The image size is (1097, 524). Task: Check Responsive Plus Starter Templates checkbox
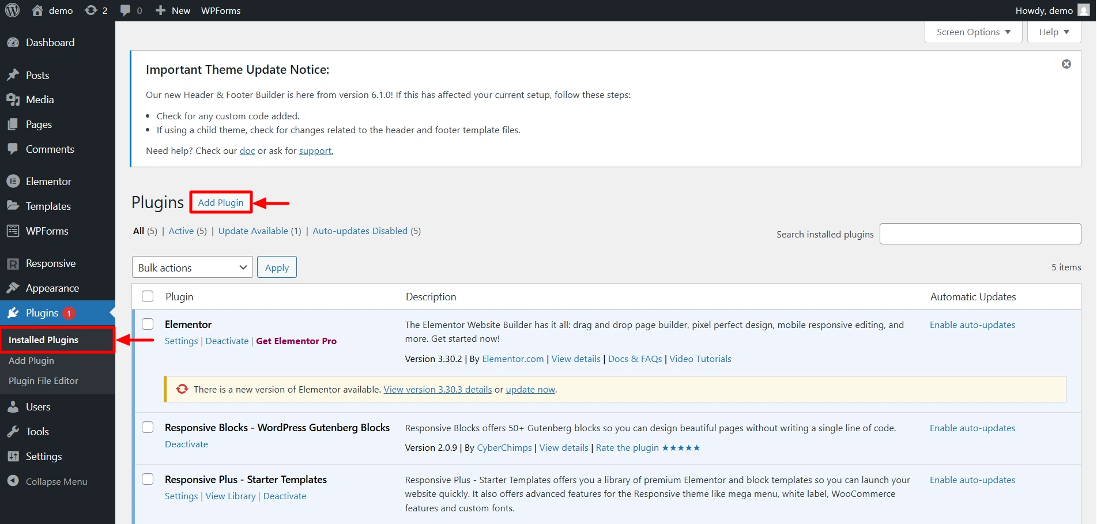click(x=148, y=479)
